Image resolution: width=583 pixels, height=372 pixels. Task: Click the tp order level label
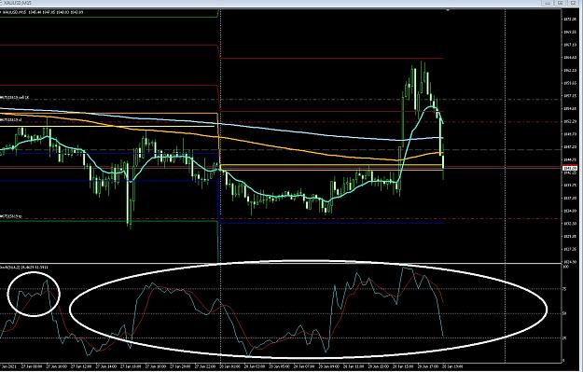tap(11, 216)
